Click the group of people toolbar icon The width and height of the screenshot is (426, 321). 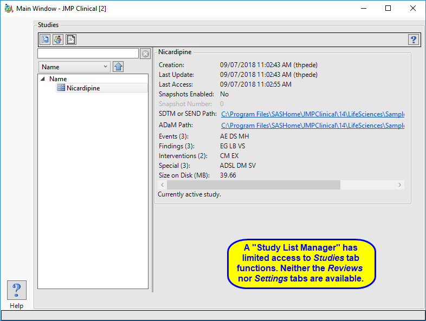coord(58,40)
